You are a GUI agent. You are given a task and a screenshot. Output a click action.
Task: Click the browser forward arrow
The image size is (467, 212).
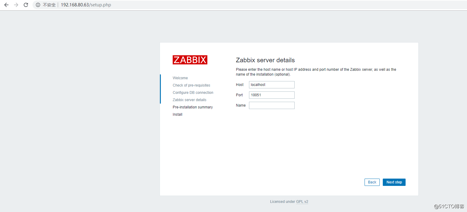16,5
